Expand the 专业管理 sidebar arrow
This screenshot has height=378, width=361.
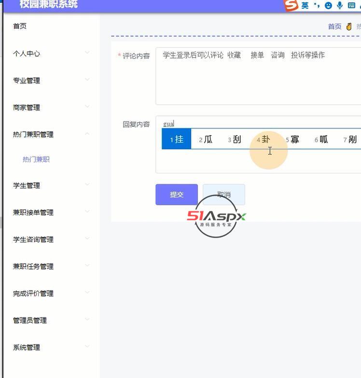(x=87, y=80)
